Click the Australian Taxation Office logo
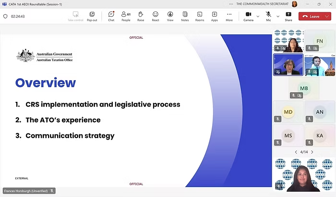This screenshot has height=197, width=336. point(45,55)
